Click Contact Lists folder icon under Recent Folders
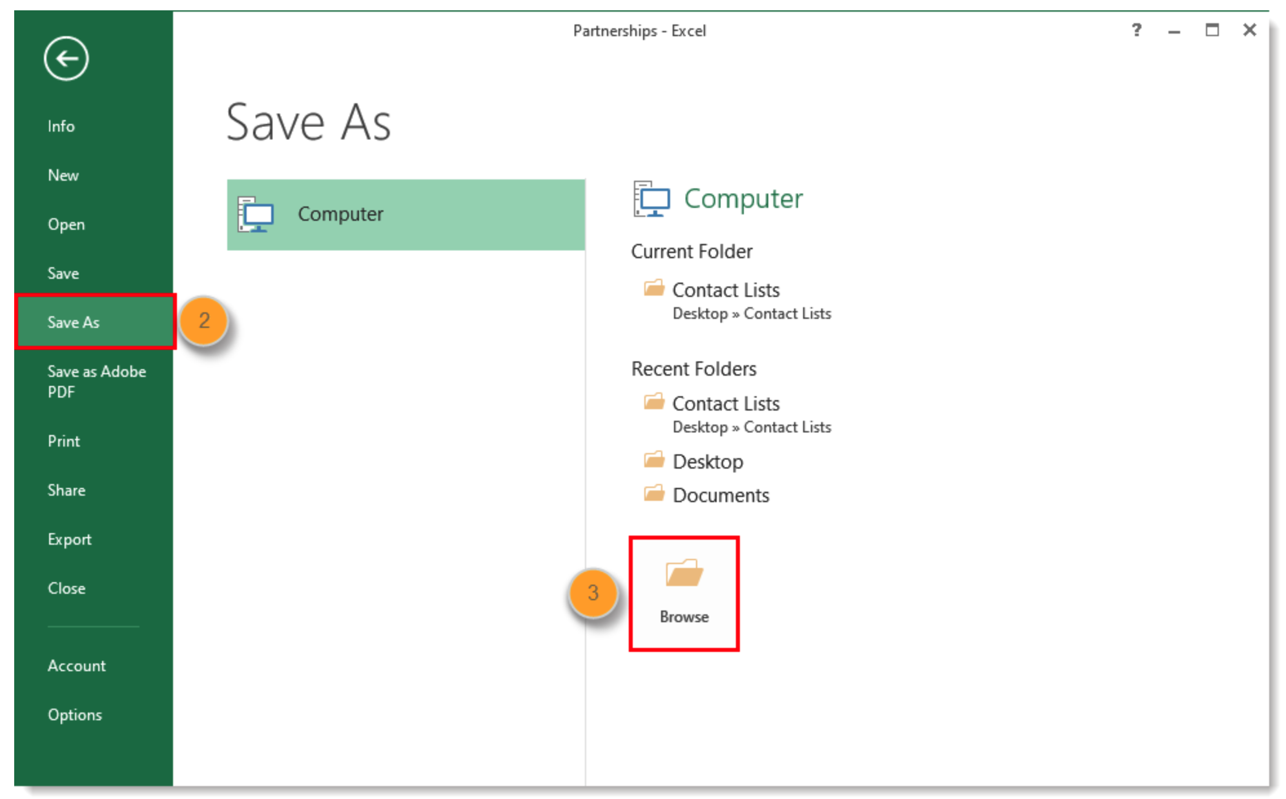Image resolution: width=1286 pixels, height=799 pixels. [x=653, y=402]
